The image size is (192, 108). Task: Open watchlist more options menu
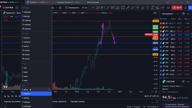(188, 14)
